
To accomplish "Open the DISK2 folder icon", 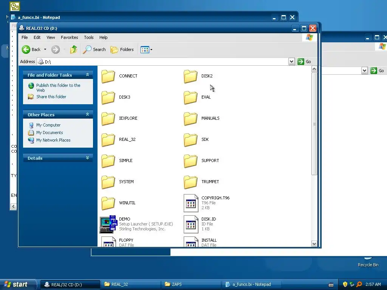I will coord(190,76).
